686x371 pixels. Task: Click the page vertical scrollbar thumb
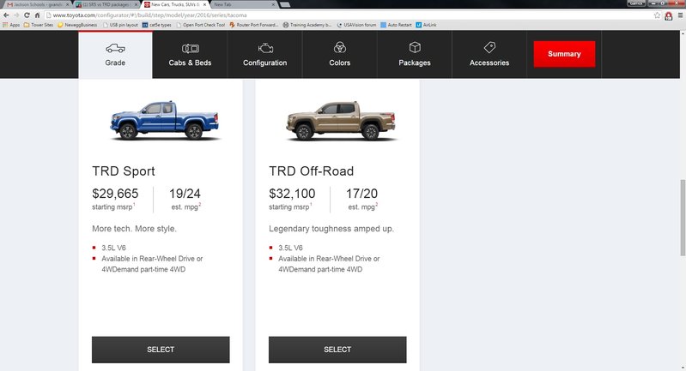point(683,218)
